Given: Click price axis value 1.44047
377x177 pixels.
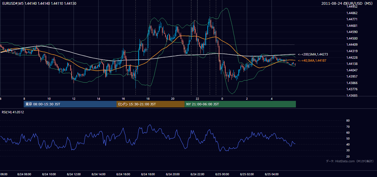Looking at the screenshot, I should pyautogui.click(x=352, y=70).
